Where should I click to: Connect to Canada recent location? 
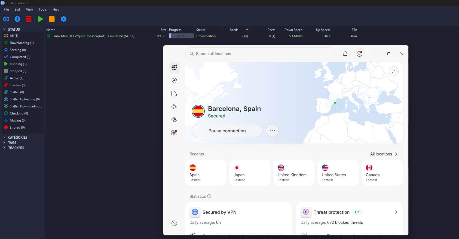tap(382, 173)
